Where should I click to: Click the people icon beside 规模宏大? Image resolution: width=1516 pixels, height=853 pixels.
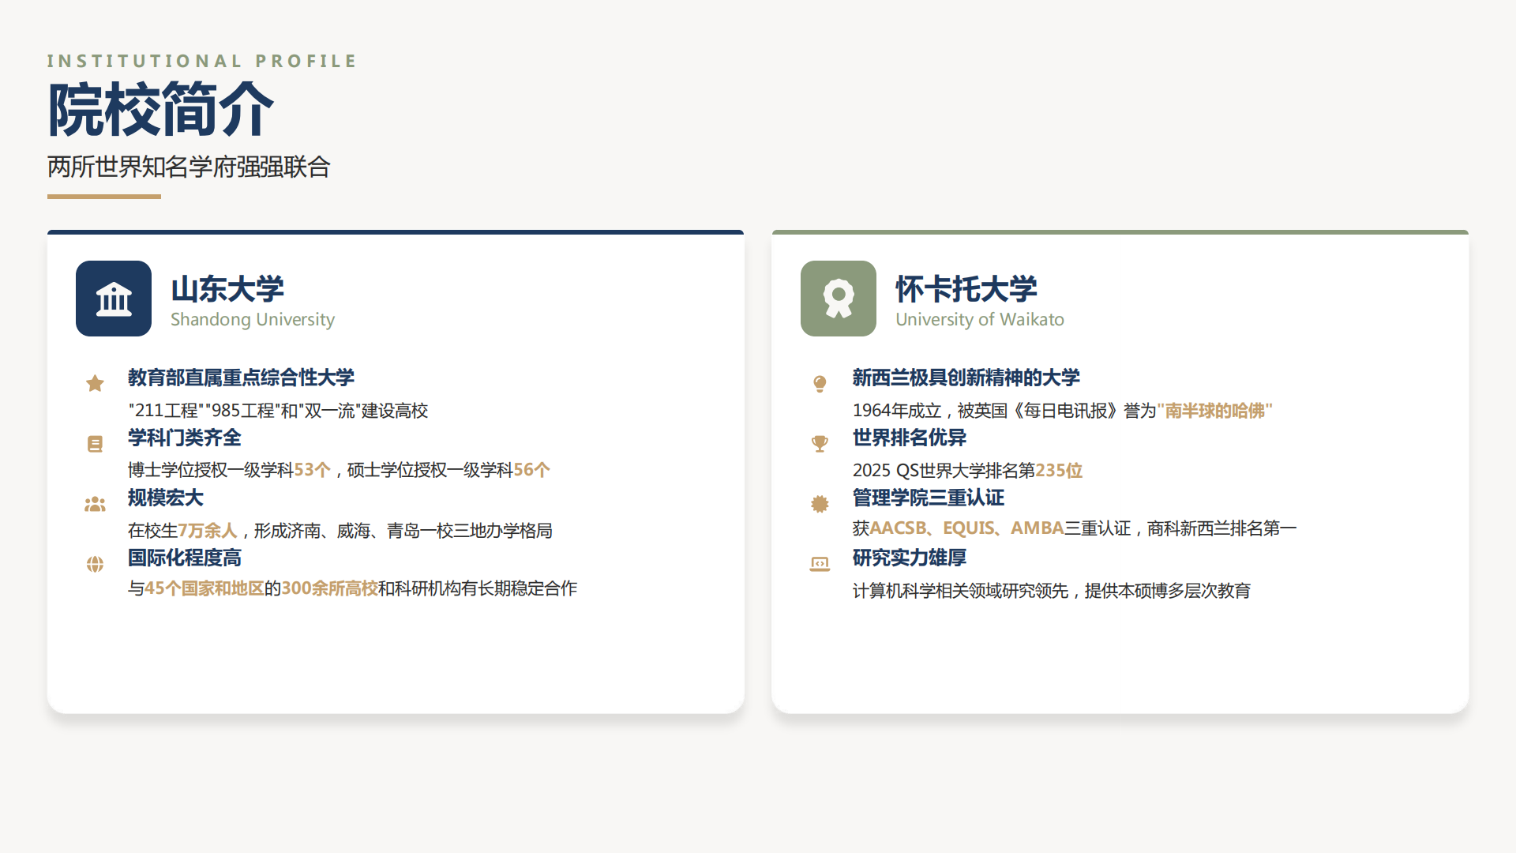95,504
